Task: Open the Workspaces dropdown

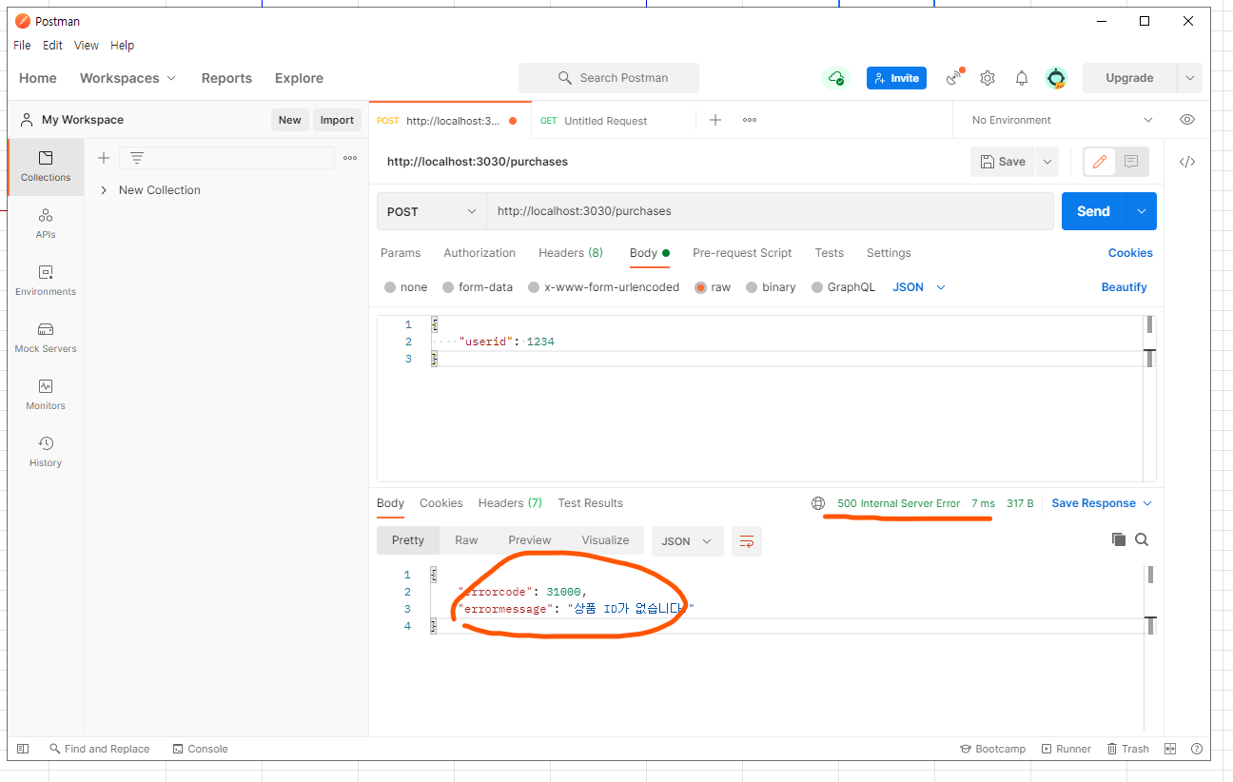Action: [127, 78]
